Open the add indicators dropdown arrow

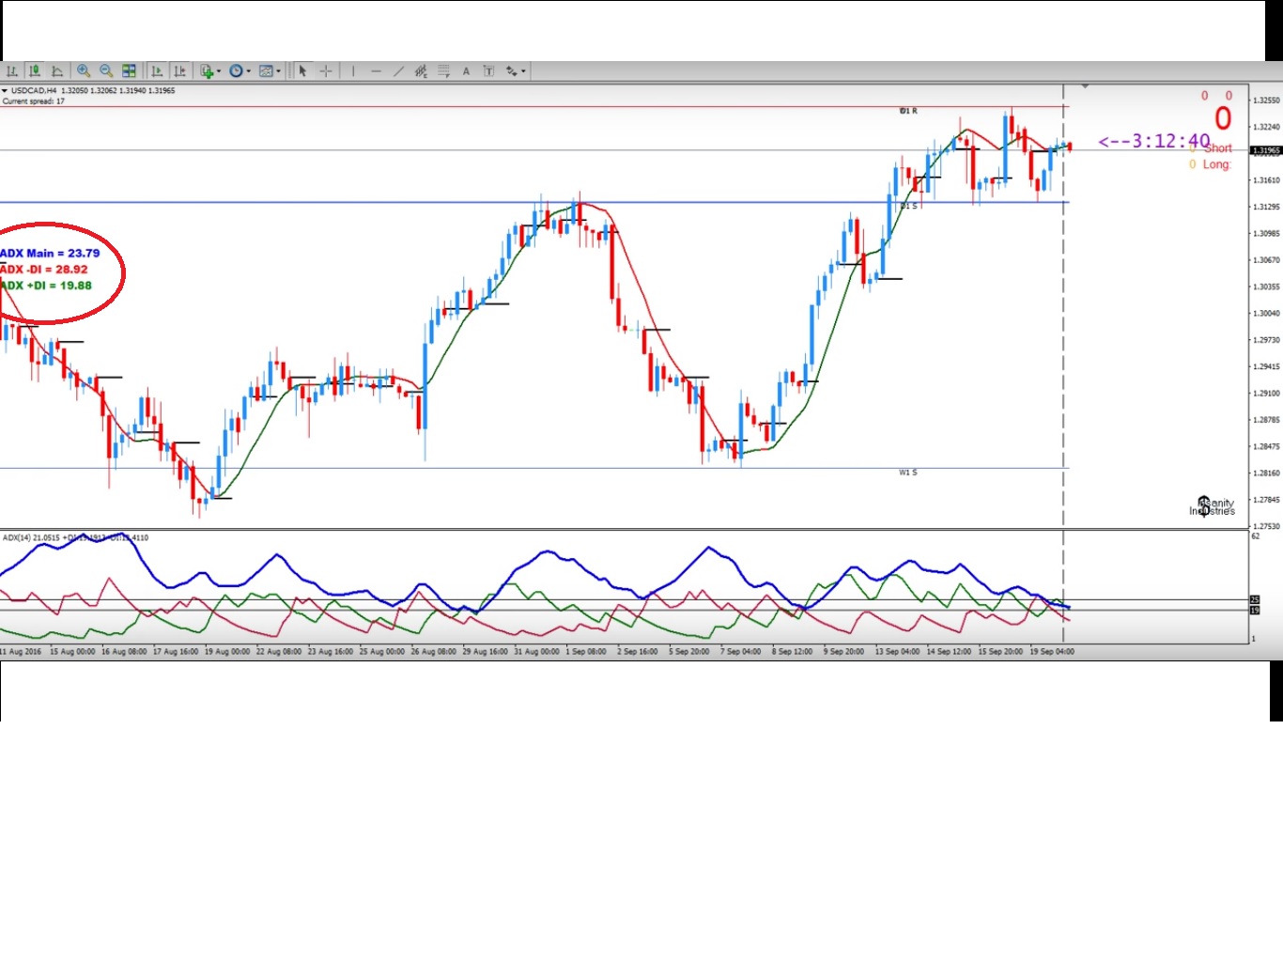pos(219,71)
